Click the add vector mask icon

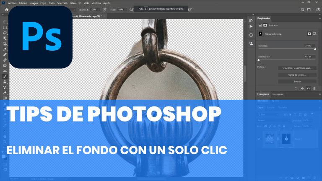click(x=315, y=34)
